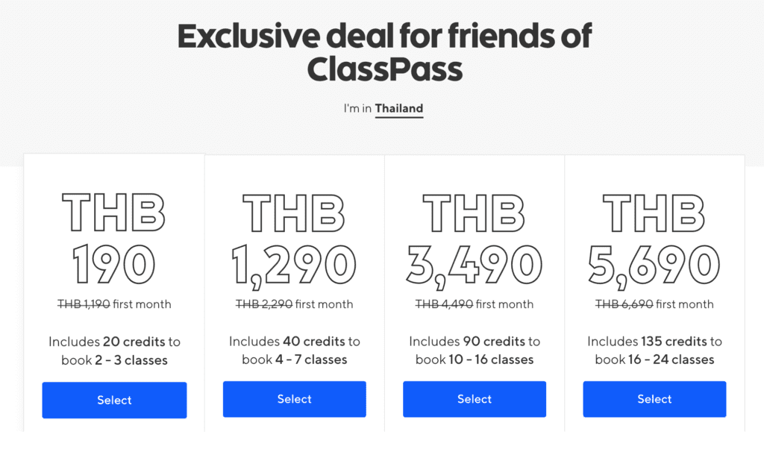Select the THB 1,290 plan

[x=294, y=399]
